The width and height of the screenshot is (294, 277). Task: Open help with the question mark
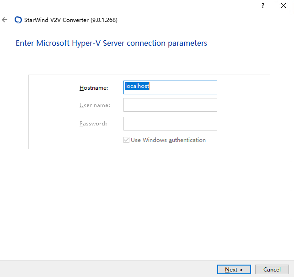263,5
